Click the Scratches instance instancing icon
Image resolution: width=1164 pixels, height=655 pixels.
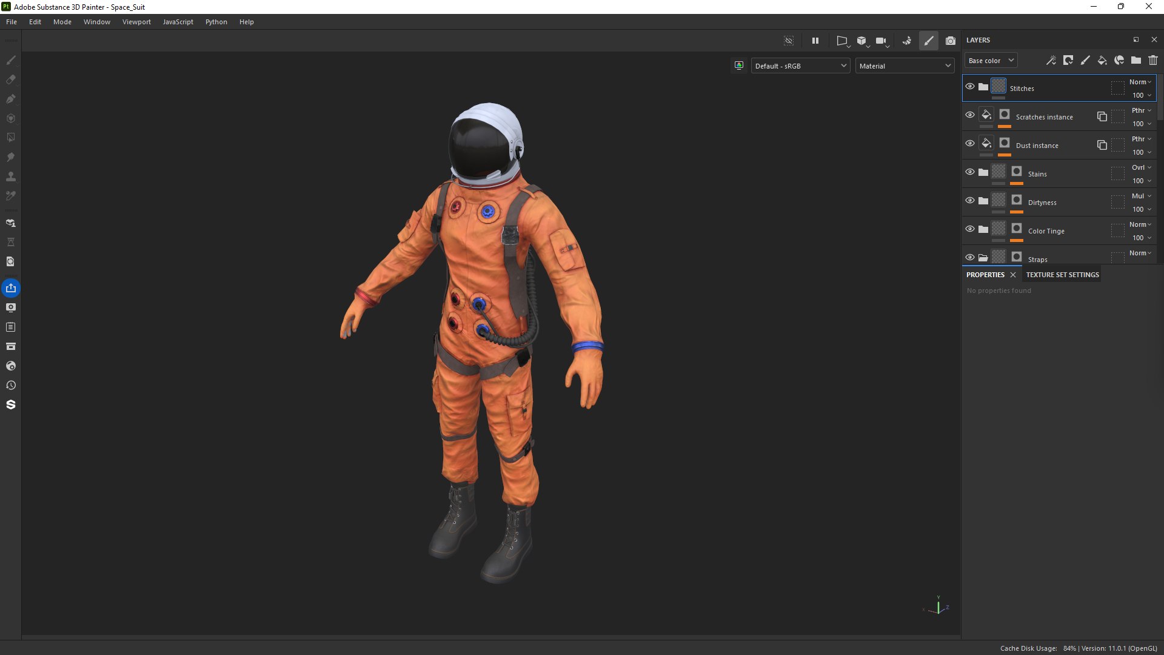[x=1102, y=116]
